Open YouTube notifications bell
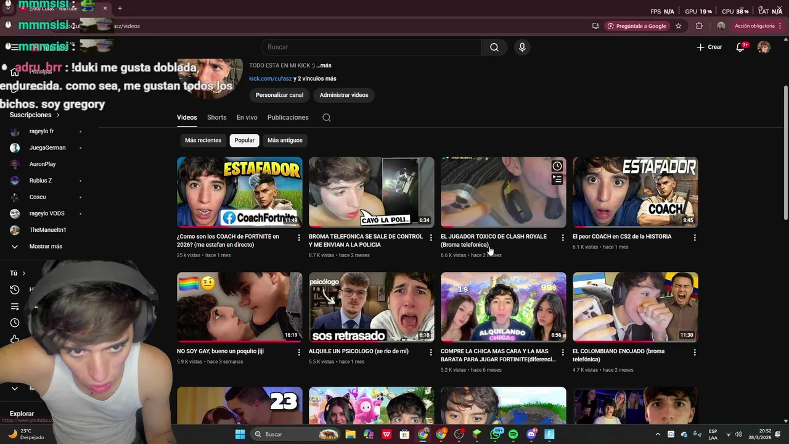This screenshot has width=789, height=444. coord(740,47)
